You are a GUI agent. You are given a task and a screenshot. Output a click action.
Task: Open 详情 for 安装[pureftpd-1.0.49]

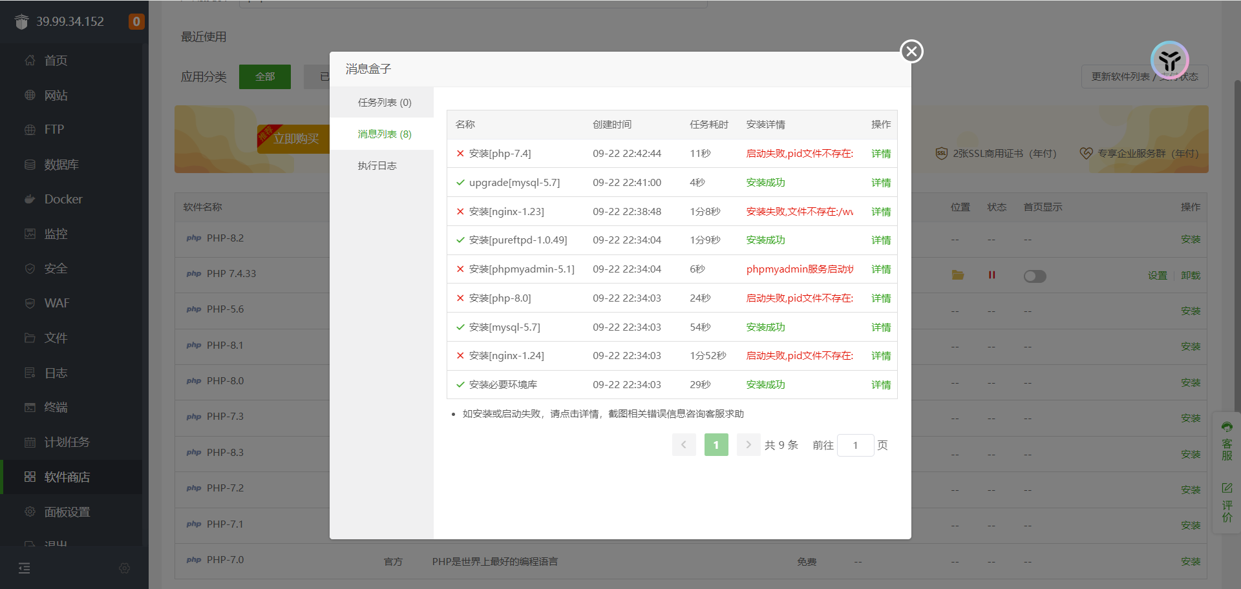point(881,240)
